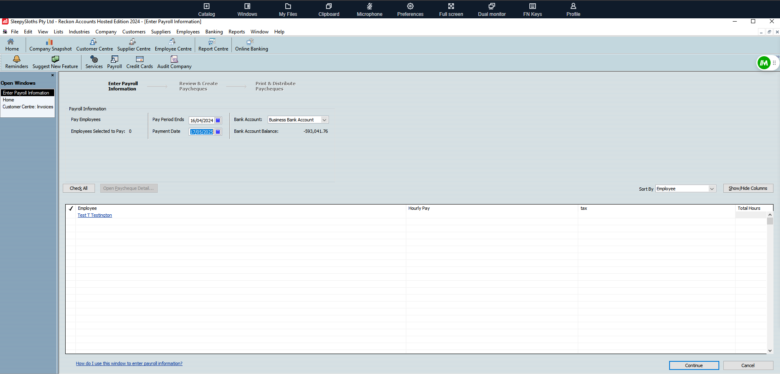Open the Industries menu
780x374 pixels.
tap(79, 32)
